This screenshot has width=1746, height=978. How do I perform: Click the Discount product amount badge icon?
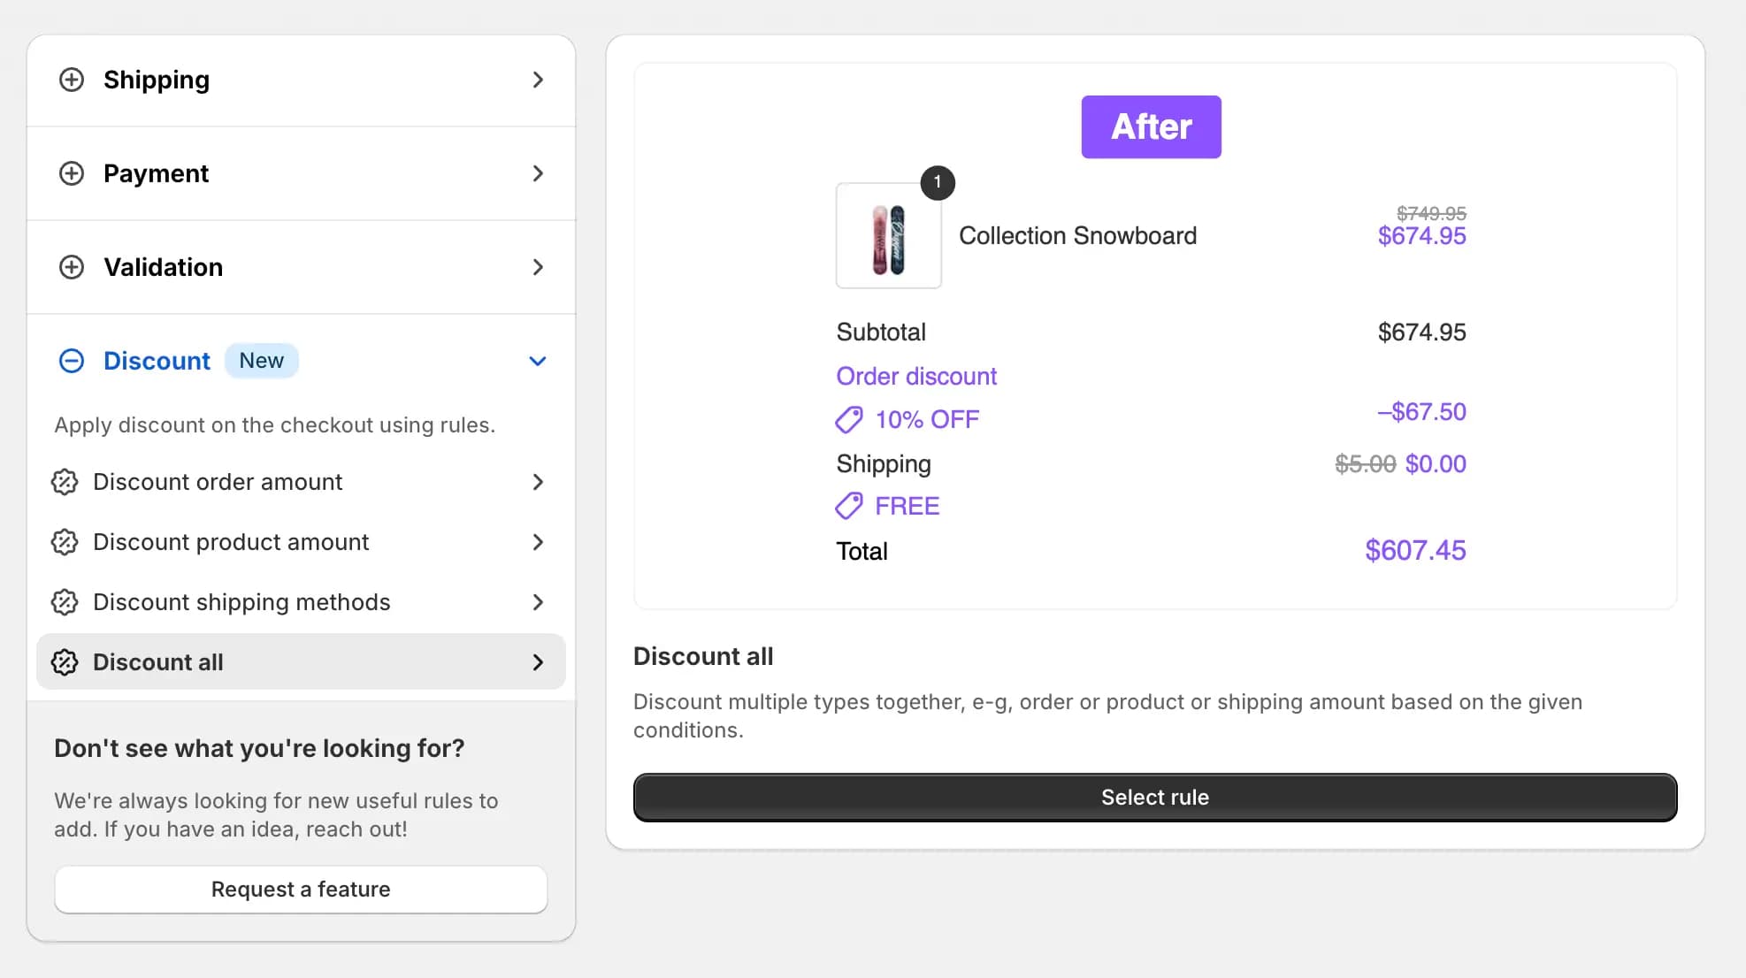65,542
